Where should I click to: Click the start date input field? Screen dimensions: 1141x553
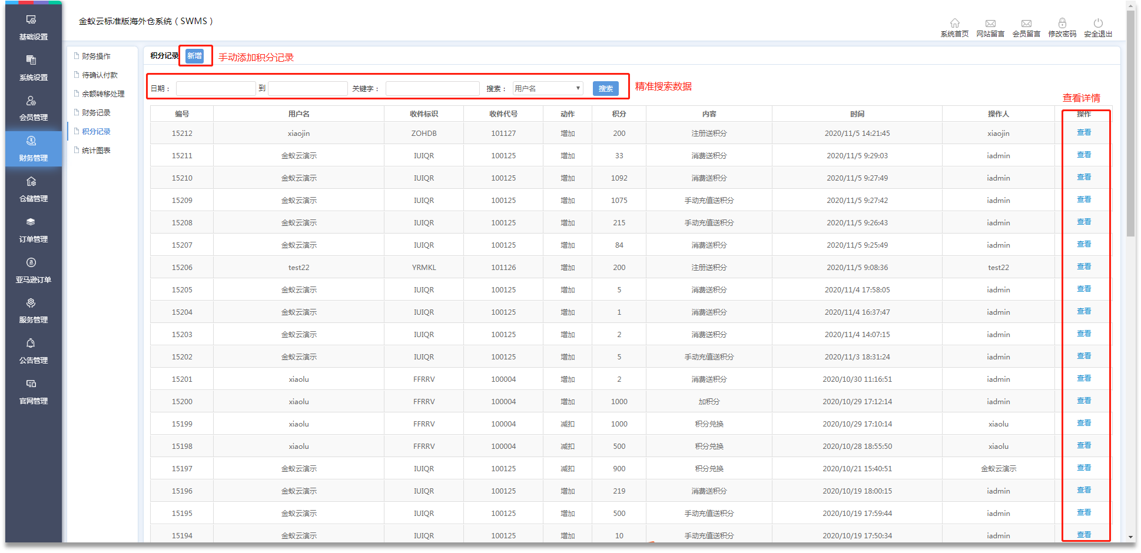pos(215,89)
